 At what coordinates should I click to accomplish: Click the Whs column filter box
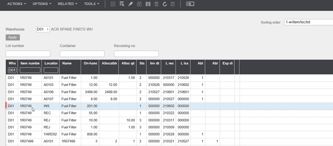point(12,70)
